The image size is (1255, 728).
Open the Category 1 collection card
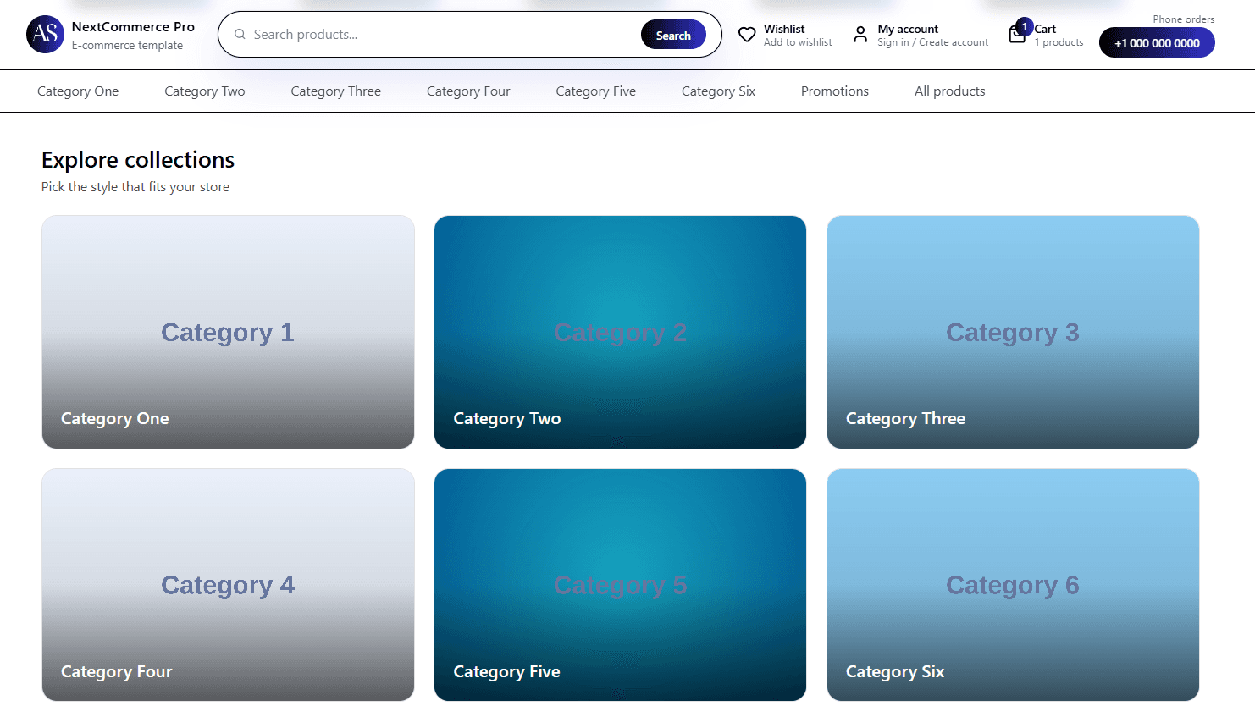click(227, 331)
